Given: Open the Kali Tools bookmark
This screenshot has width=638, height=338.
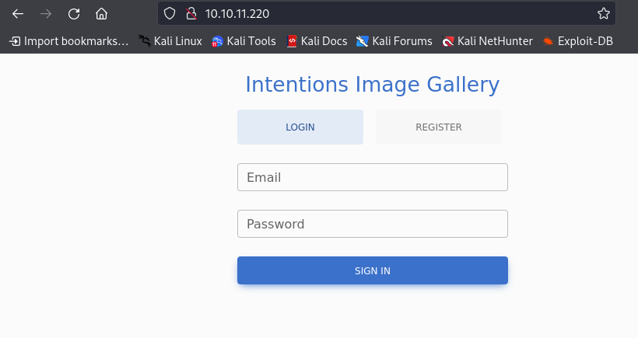Looking at the screenshot, I should 244,41.
